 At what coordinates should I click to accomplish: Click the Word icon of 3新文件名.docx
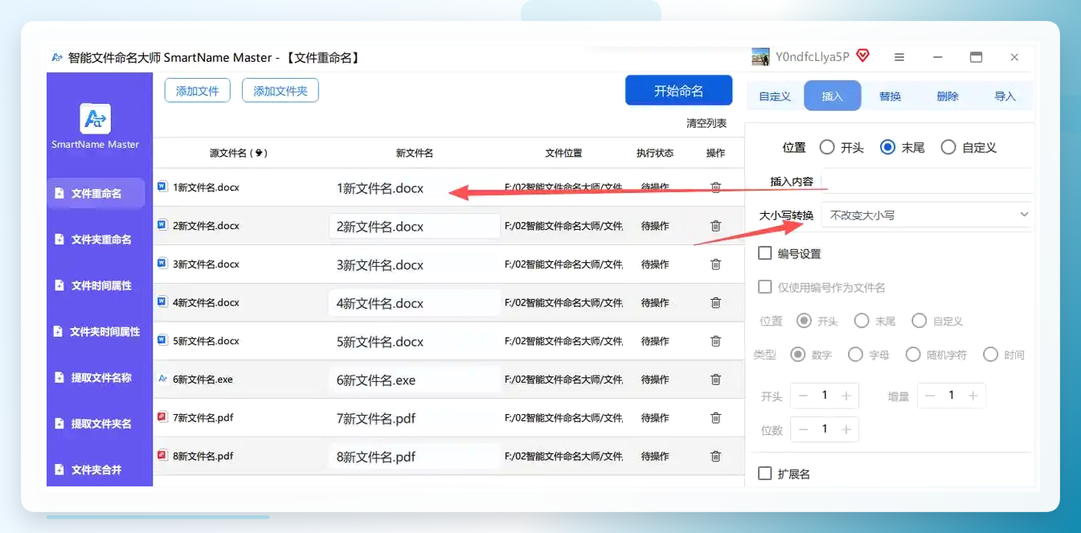[x=162, y=263]
